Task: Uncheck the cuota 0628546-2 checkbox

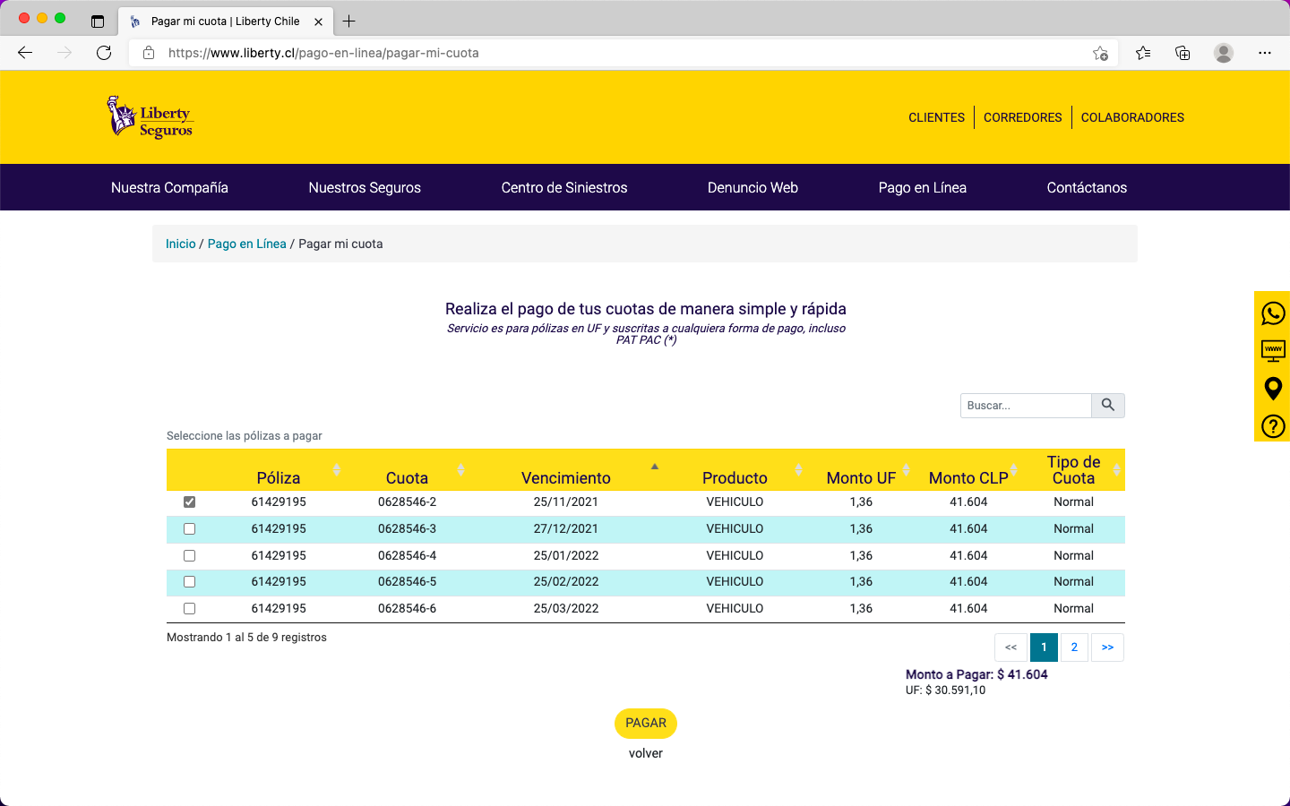Action: pyautogui.click(x=189, y=502)
